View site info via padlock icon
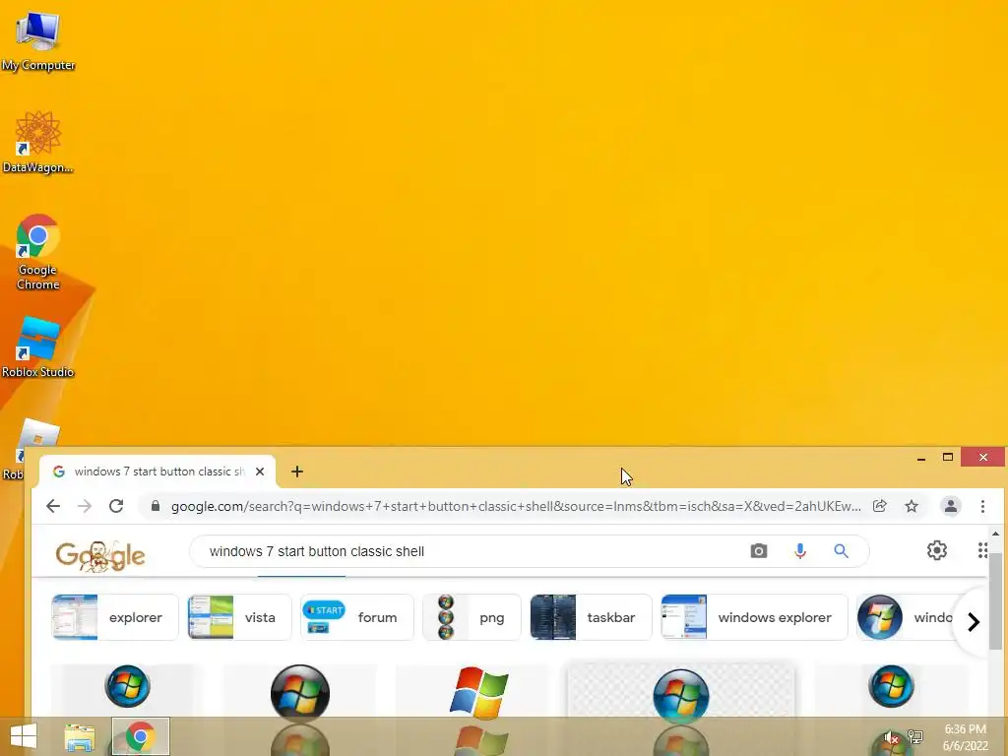The height and width of the screenshot is (756, 1008). [x=155, y=506]
